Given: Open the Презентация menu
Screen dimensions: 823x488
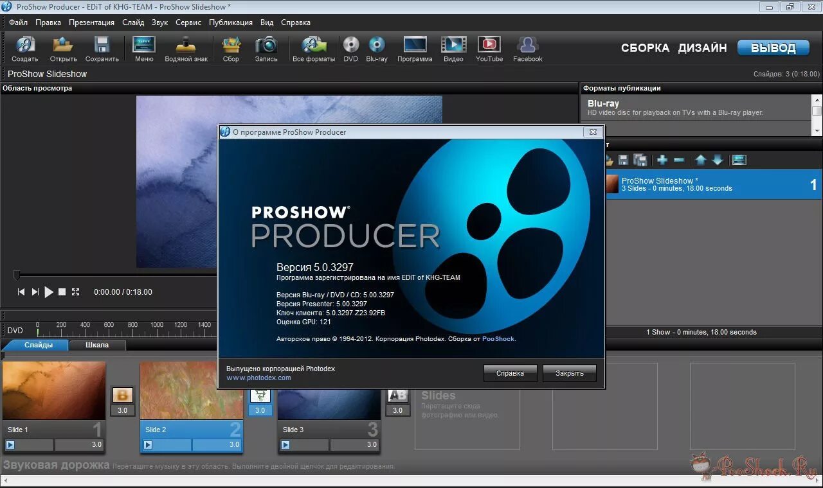Looking at the screenshot, I should [92, 22].
